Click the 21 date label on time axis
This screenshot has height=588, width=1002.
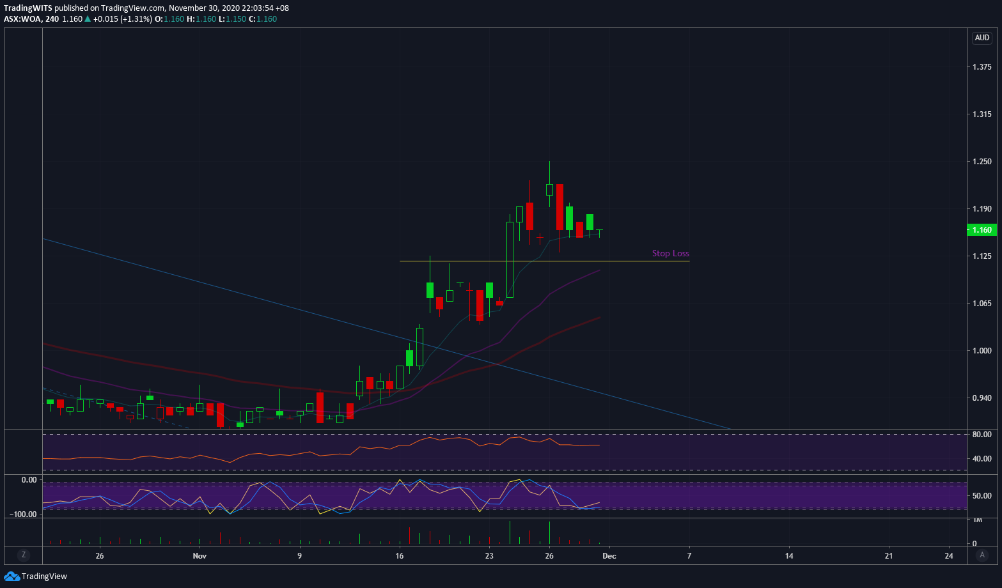(889, 556)
